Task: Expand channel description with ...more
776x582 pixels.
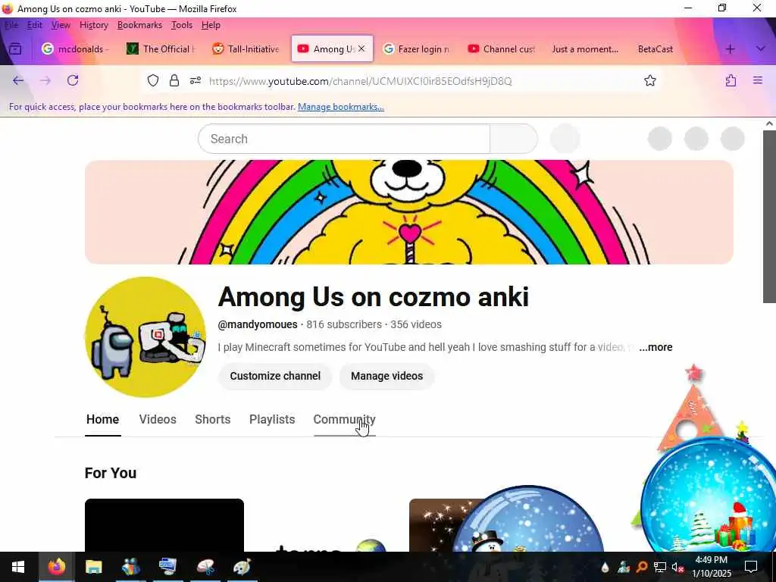Action: (656, 347)
